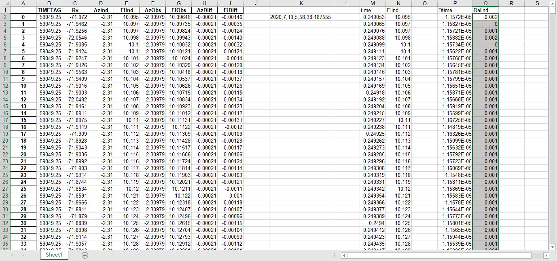
Task: Click the time header cell in column M
Action: pos(373,10)
